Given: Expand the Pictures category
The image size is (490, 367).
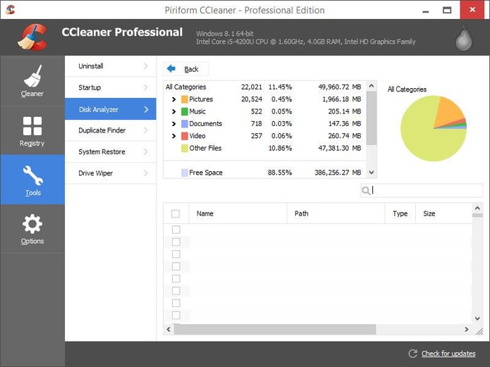Looking at the screenshot, I should pyautogui.click(x=173, y=99).
